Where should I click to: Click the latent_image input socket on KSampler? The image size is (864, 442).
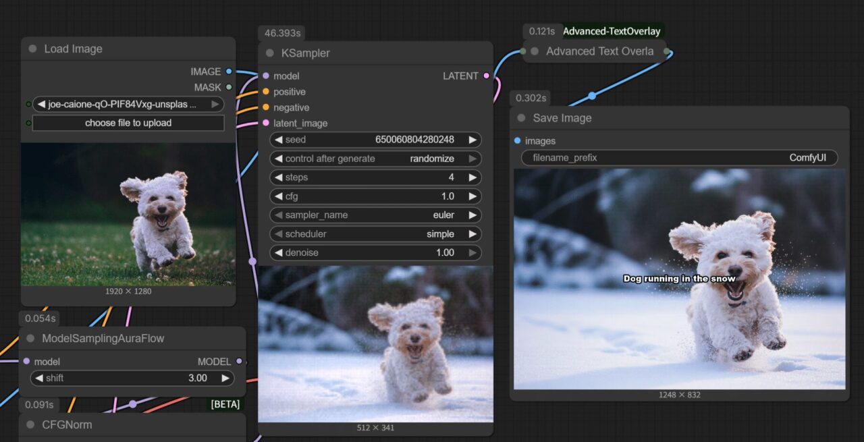[x=266, y=123]
